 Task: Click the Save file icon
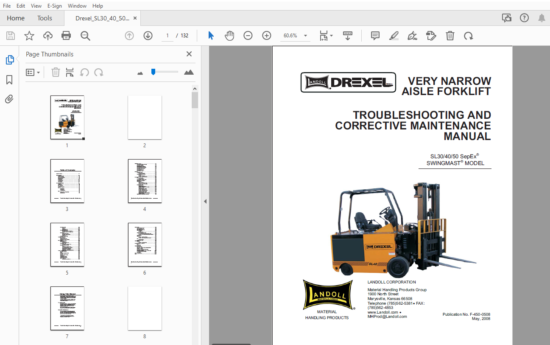click(10, 36)
